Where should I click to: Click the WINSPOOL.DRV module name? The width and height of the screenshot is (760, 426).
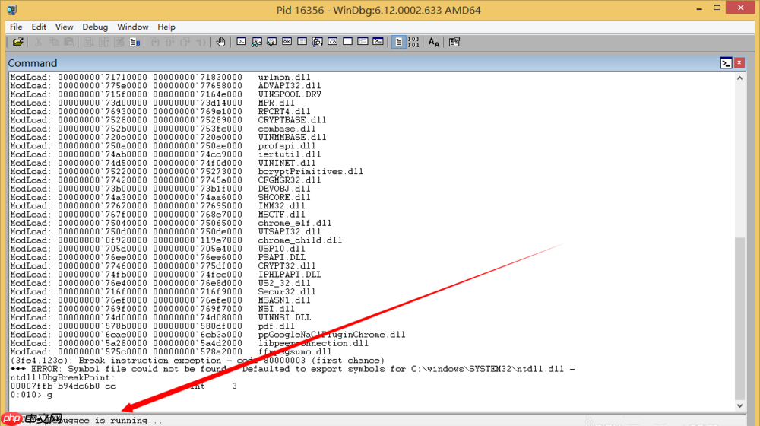tap(290, 94)
